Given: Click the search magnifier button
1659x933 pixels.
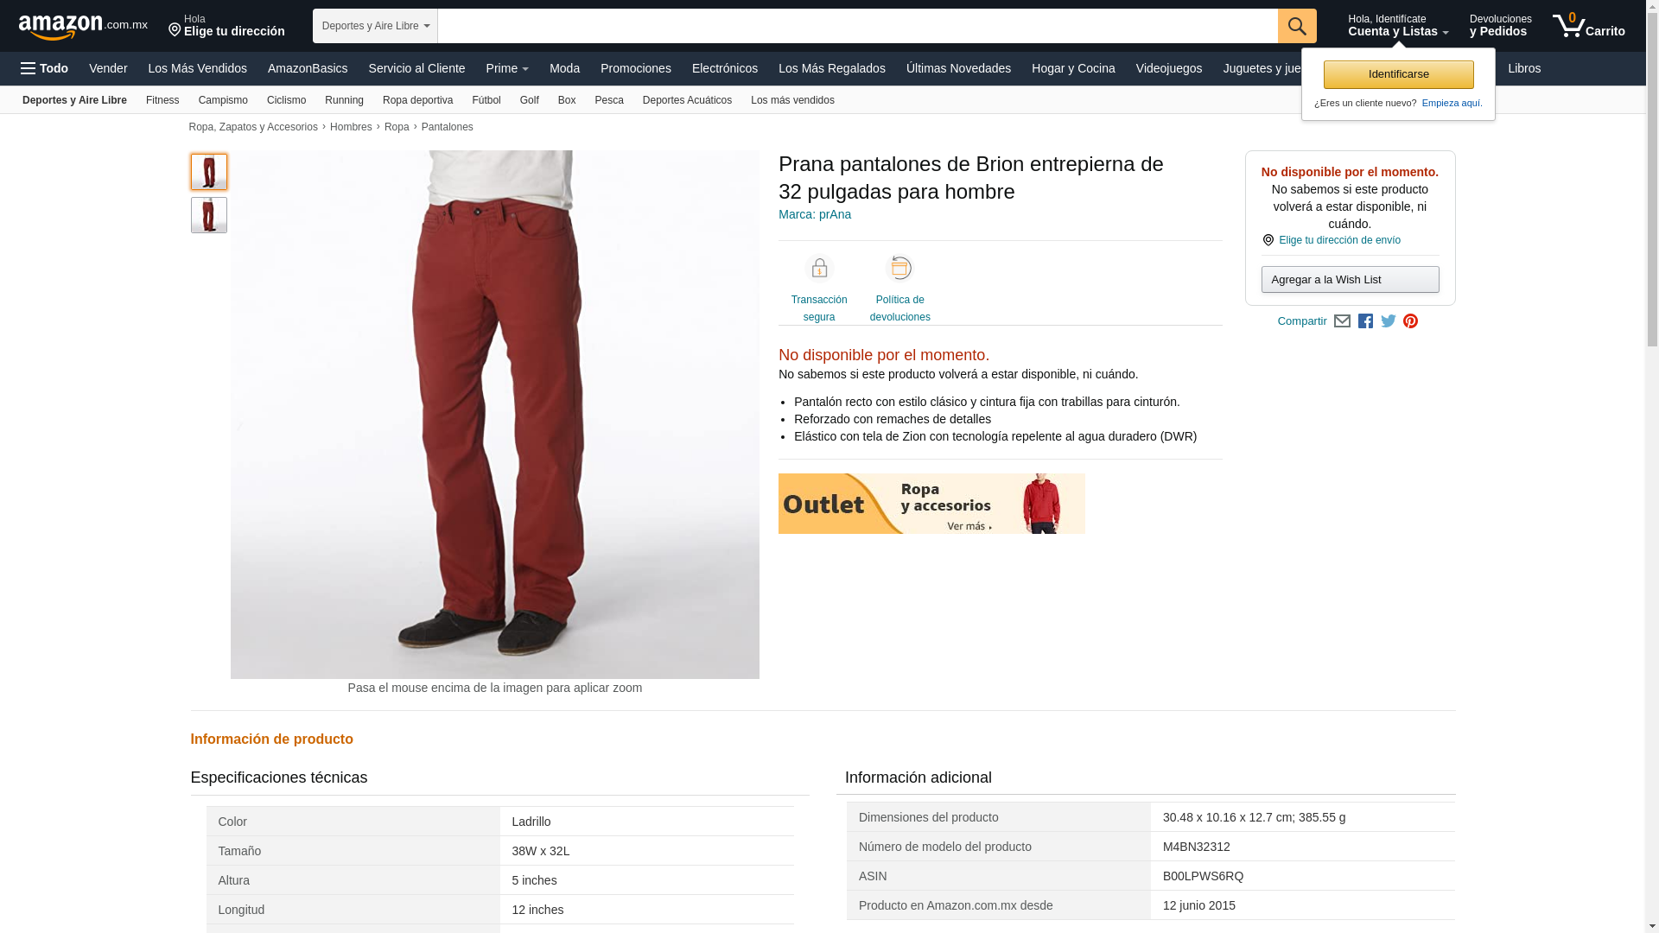Looking at the screenshot, I should (x=1297, y=26).
